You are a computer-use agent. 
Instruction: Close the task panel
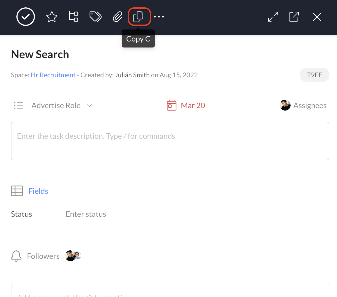317,17
